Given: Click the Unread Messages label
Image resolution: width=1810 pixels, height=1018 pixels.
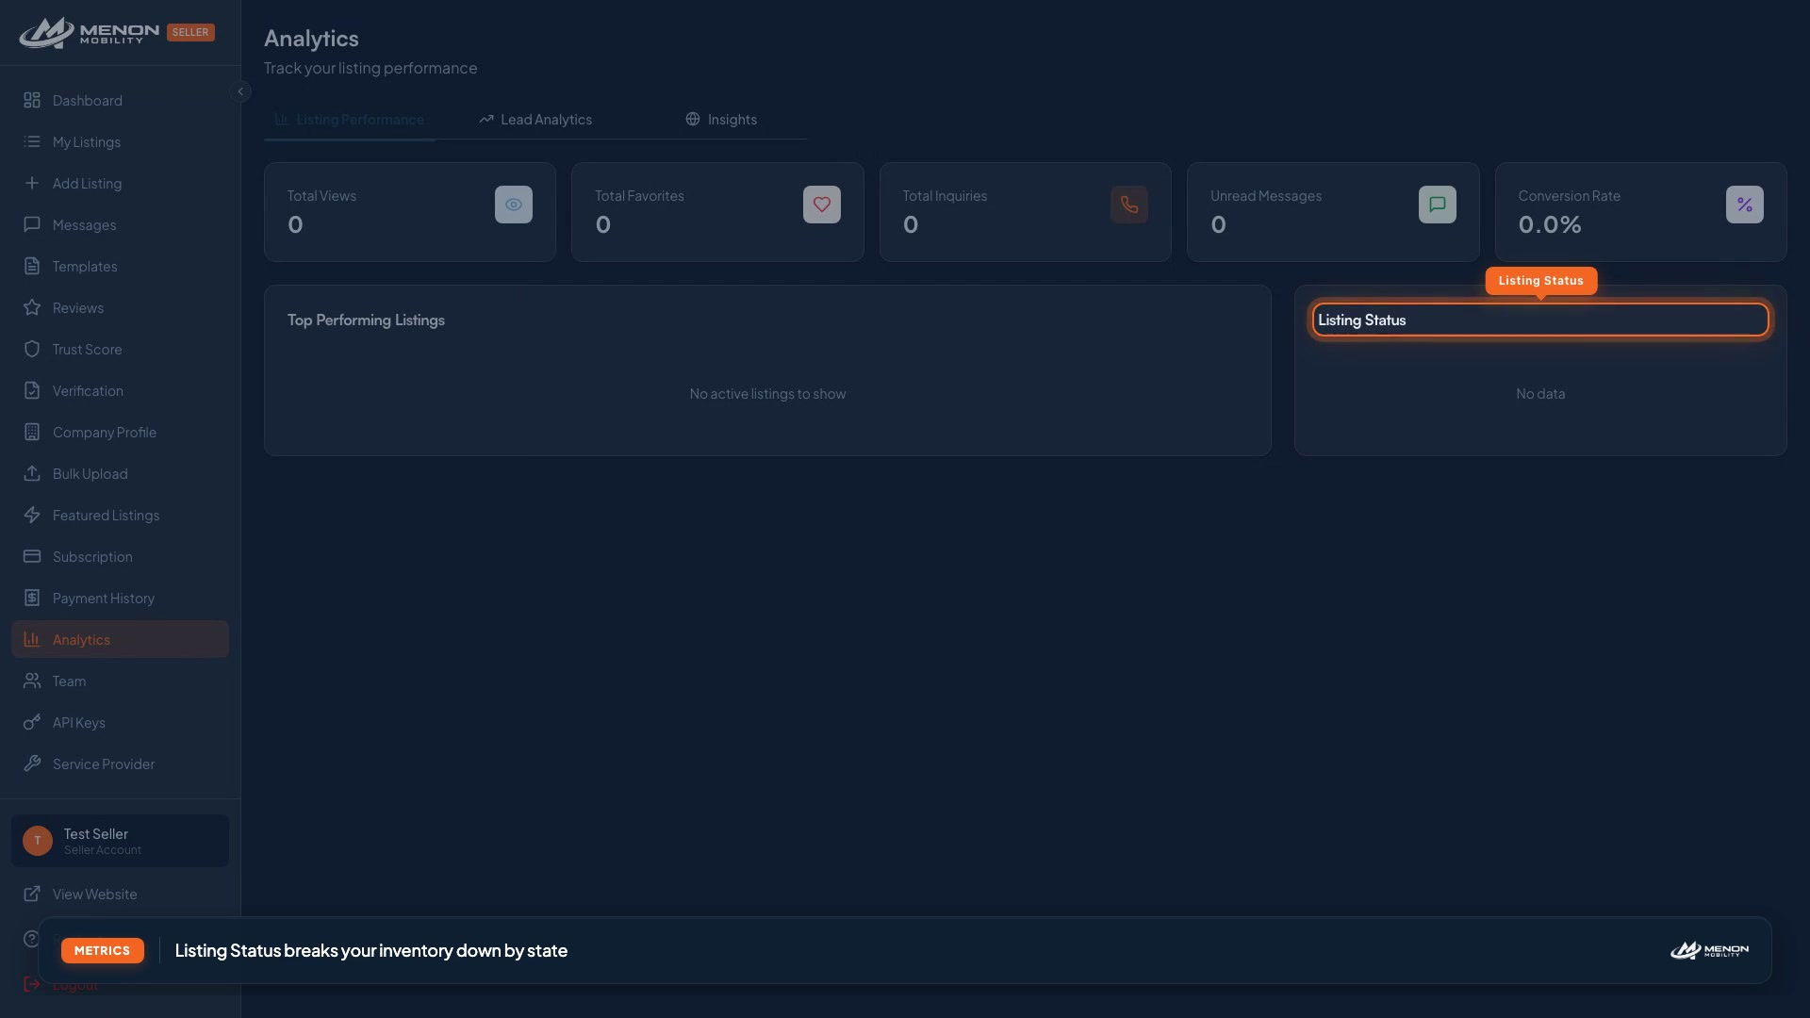Looking at the screenshot, I should click(x=1266, y=196).
